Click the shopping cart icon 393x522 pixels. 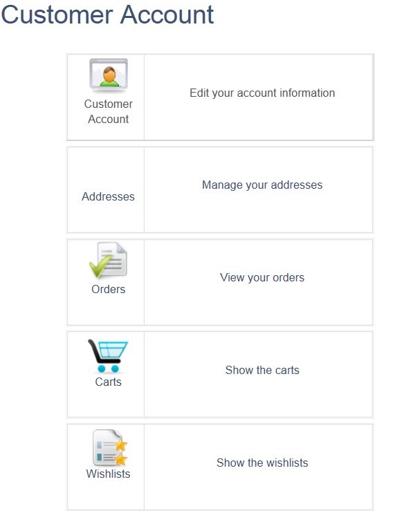pyautogui.click(x=107, y=355)
